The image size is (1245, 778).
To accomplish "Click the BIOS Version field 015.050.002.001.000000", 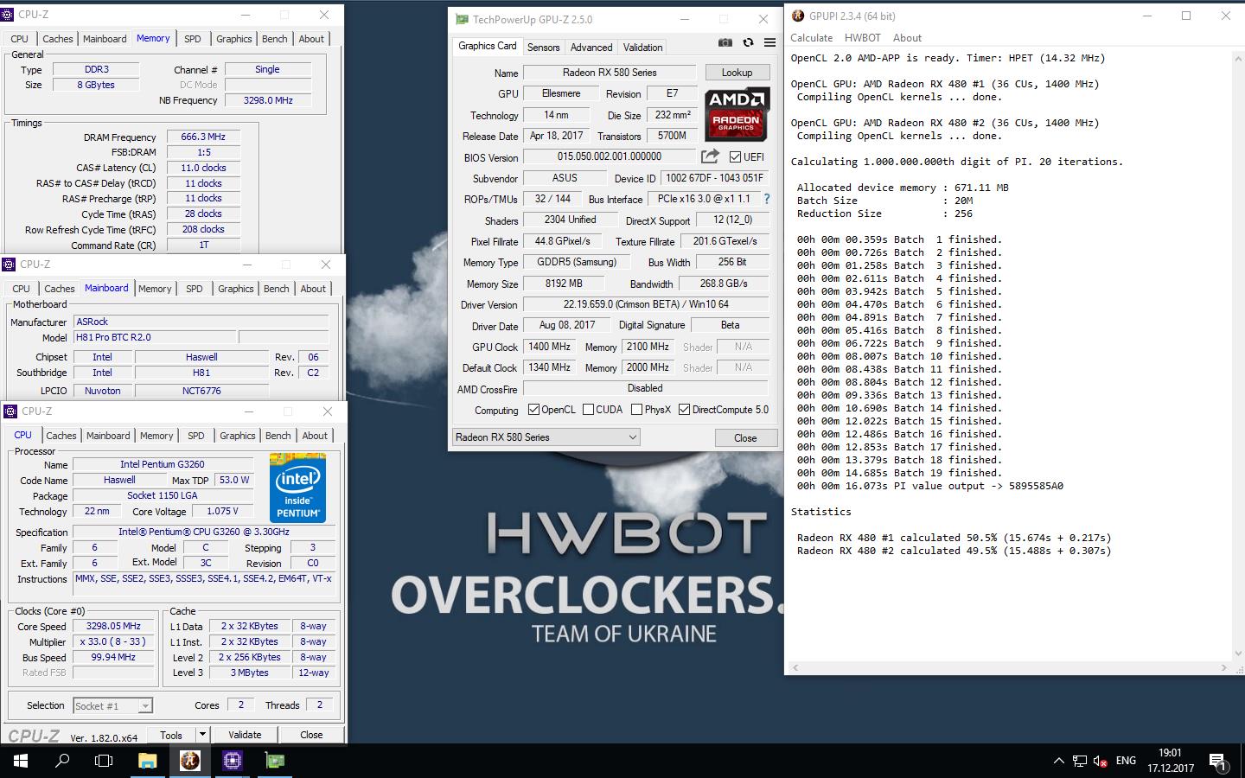I will (610, 156).
